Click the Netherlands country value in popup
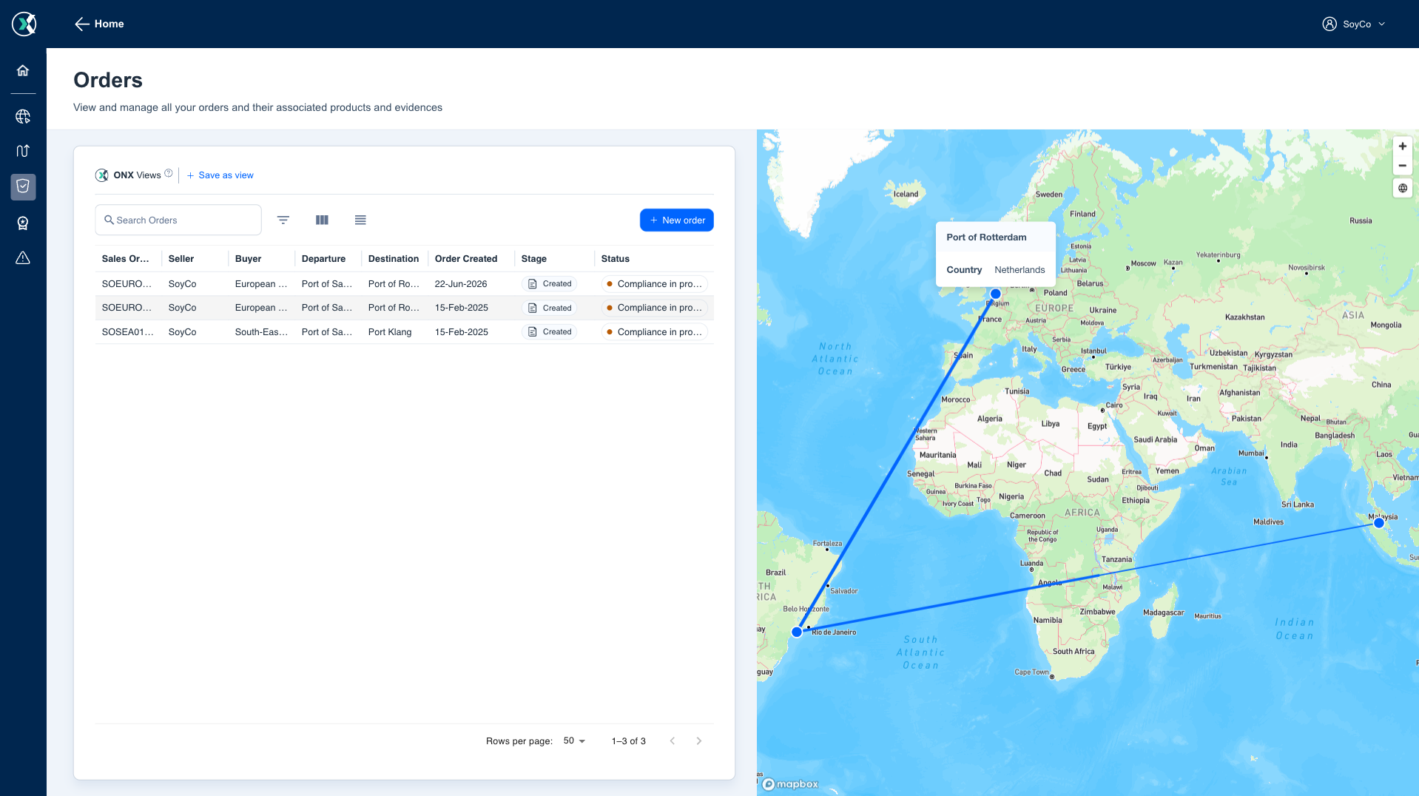Screen dimensions: 1419x796 pos(1019,270)
